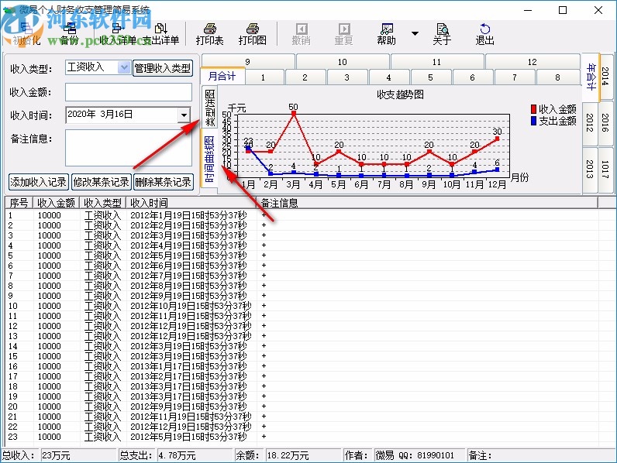
Task: Open the 帮助 help icon
Action: pos(386,34)
